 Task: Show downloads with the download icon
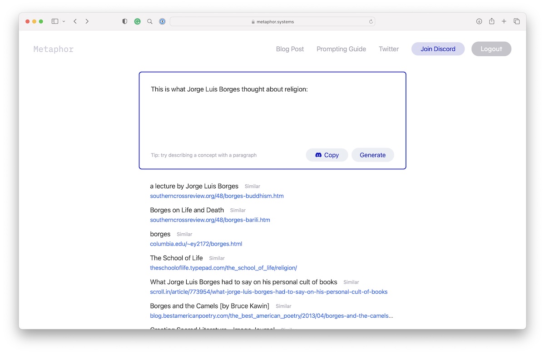tap(479, 21)
